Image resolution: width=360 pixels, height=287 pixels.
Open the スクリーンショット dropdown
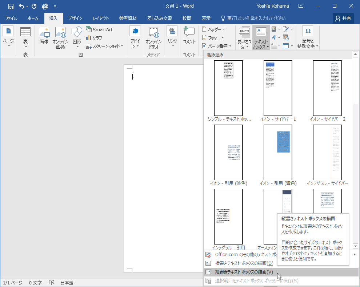[105, 46]
